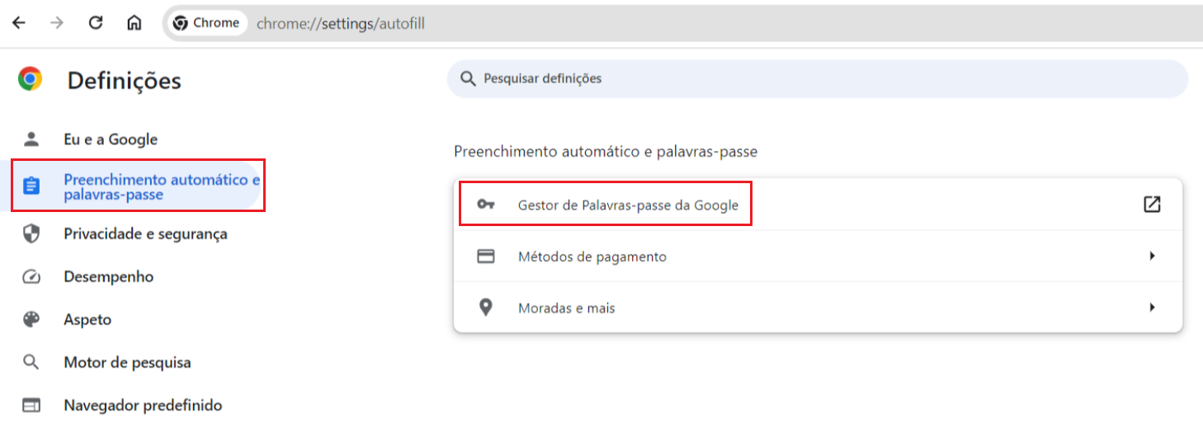Viewport: 1203px width, 434px height.
Task: Reload the page with refresh icon
Action: (x=96, y=23)
